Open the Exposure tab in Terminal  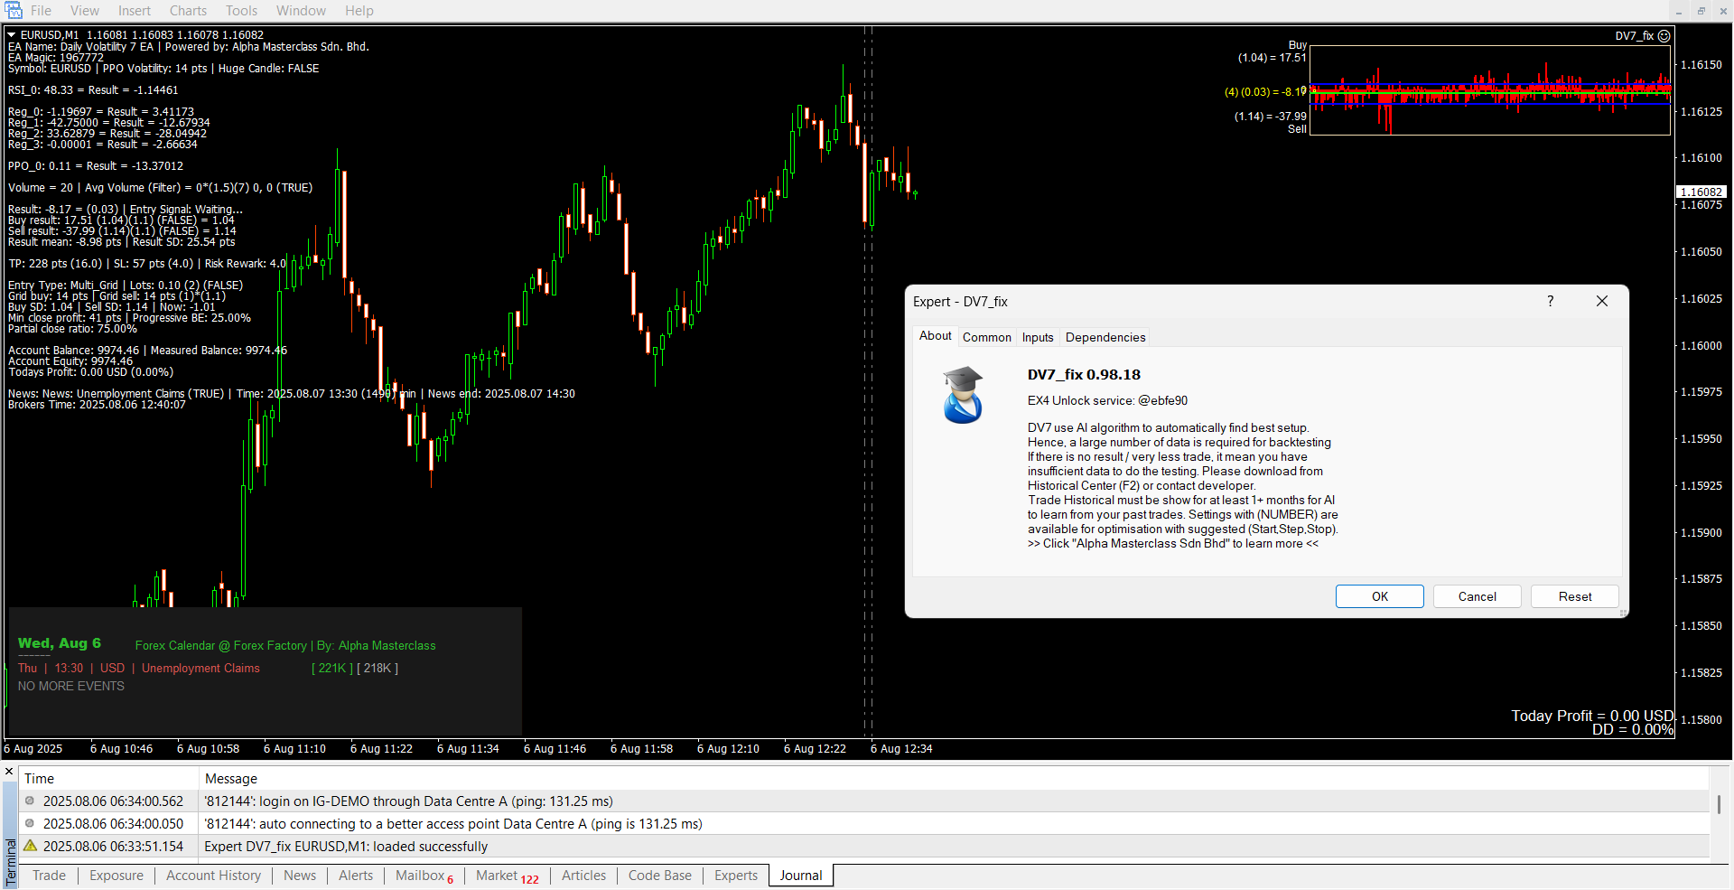point(117,876)
